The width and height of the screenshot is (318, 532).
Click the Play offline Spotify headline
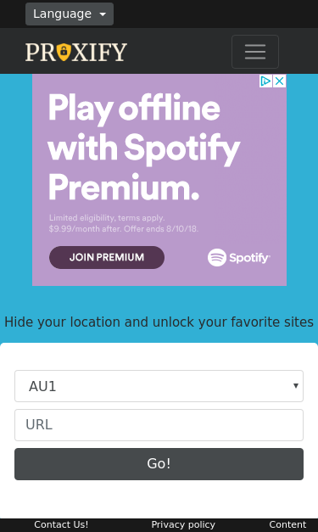pos(144,148)
